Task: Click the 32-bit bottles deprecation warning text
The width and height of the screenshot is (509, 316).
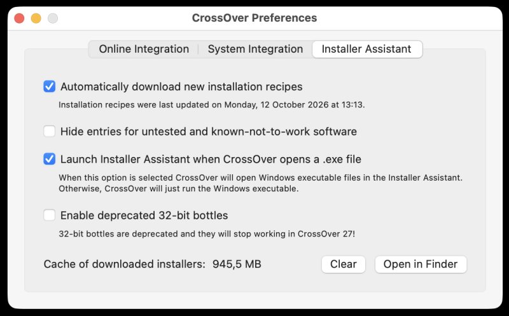Action: click(207, 233)
